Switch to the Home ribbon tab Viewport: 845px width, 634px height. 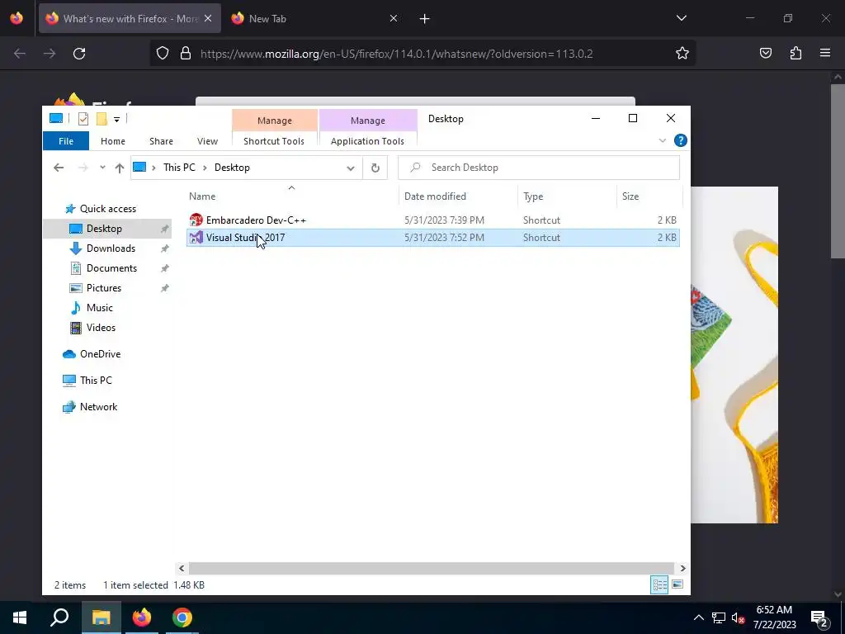click(112, 141)
